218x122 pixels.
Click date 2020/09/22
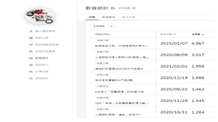click(x=174, y=89)
